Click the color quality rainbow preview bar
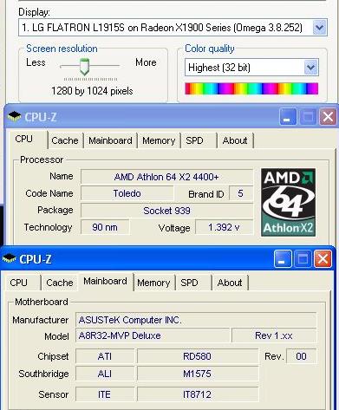 (251, 88)
